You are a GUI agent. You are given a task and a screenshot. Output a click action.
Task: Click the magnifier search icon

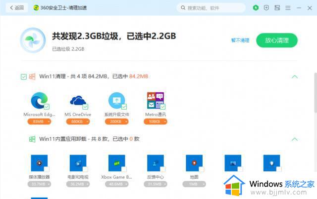click(x=183, y=8)
